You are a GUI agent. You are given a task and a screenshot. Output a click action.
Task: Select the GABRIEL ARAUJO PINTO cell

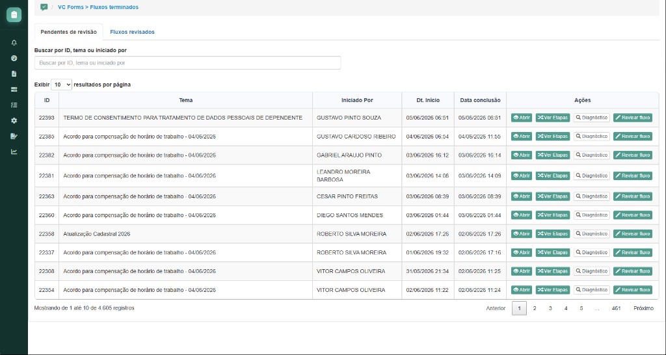[357, 155]
